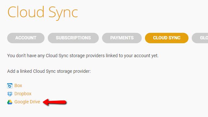Click the Add a linked provider text

[49, 71]
